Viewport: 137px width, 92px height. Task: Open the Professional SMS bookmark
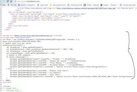coord(75,5)
